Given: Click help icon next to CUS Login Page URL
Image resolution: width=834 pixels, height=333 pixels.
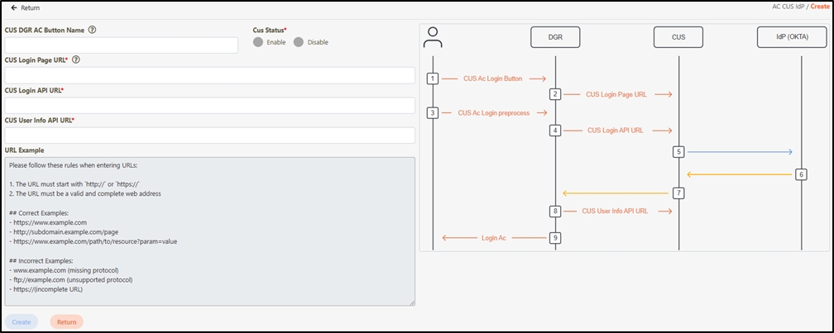Looking at the screenshot, I should pos(76,60).
